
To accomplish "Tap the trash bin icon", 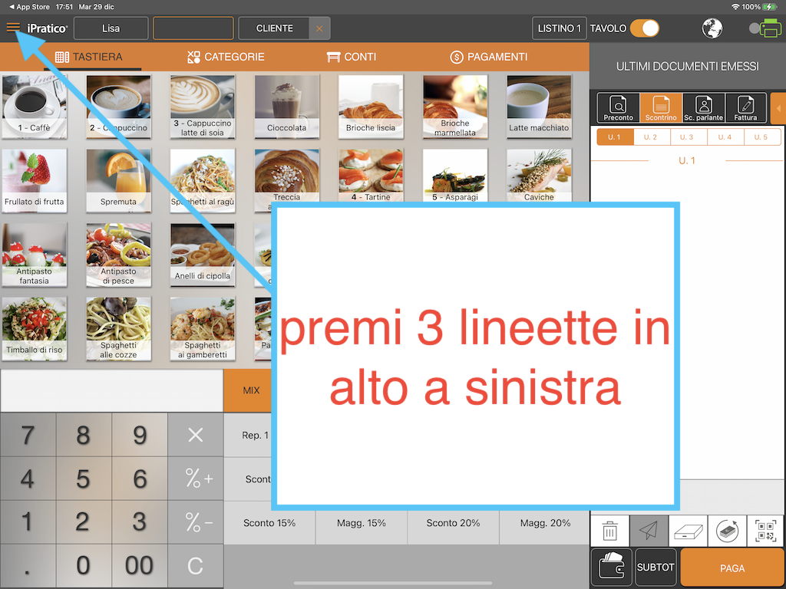I will [x=609, y=531].
